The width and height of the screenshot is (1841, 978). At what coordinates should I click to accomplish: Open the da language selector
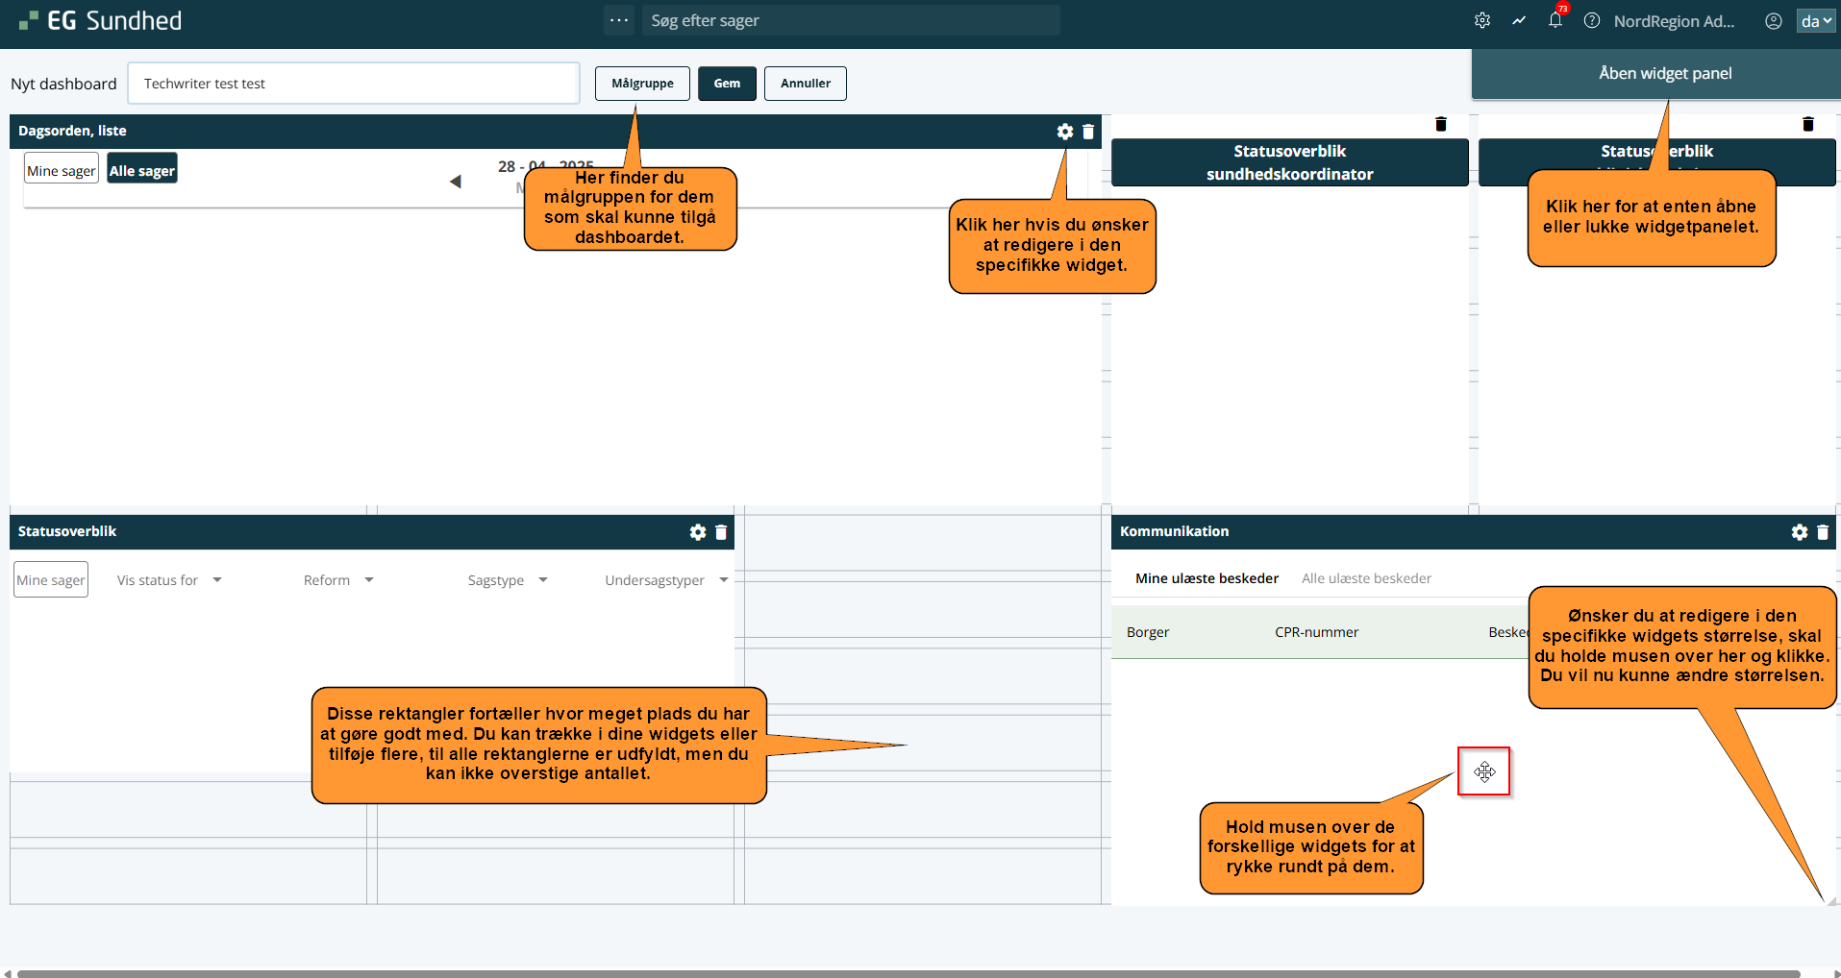1815,21
